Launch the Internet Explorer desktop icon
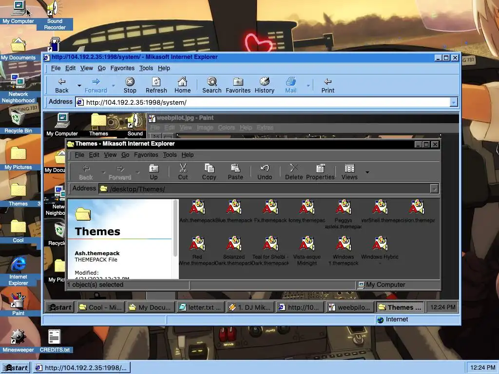The width and height of the screenshot is (499, 374). click(18, 270)
